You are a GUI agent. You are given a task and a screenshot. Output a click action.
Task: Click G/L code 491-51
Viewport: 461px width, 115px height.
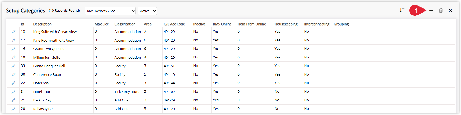coord(169,66)
